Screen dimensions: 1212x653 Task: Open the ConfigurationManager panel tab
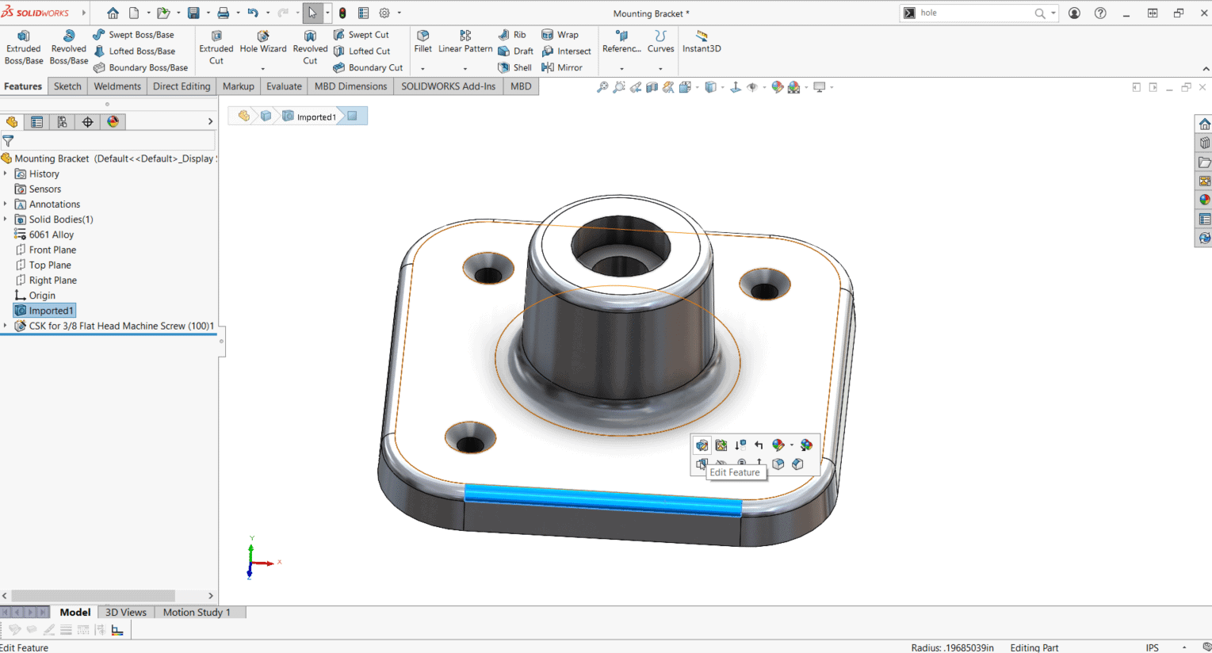(x=62, y=122)
